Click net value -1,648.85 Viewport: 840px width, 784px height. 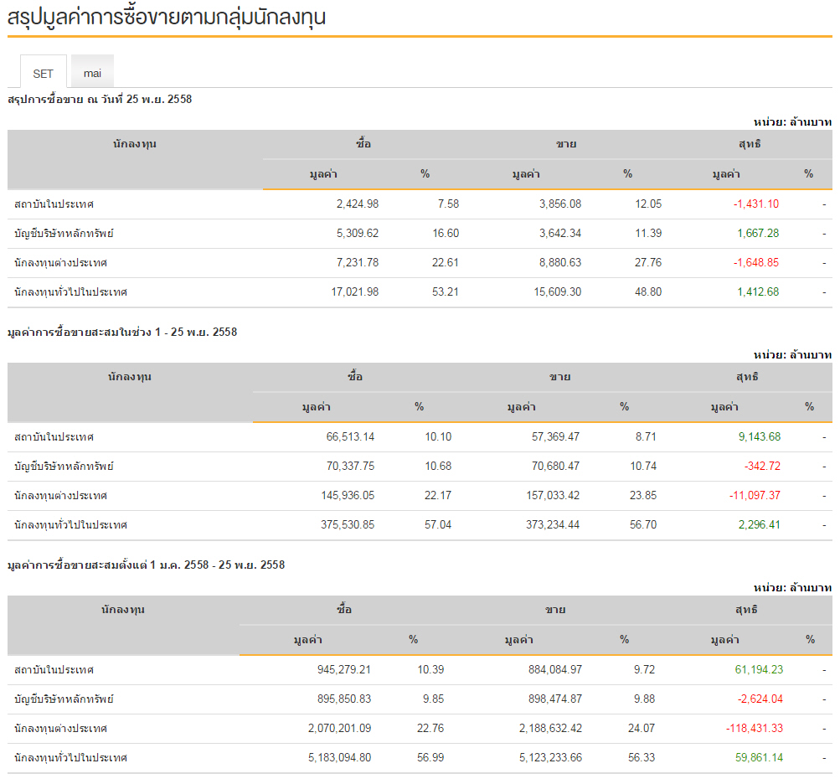pyautogui.click(x=756, y=262)
